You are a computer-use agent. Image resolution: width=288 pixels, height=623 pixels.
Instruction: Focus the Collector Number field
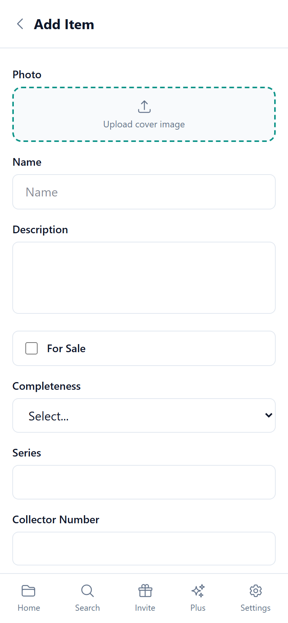pos(144,548)
